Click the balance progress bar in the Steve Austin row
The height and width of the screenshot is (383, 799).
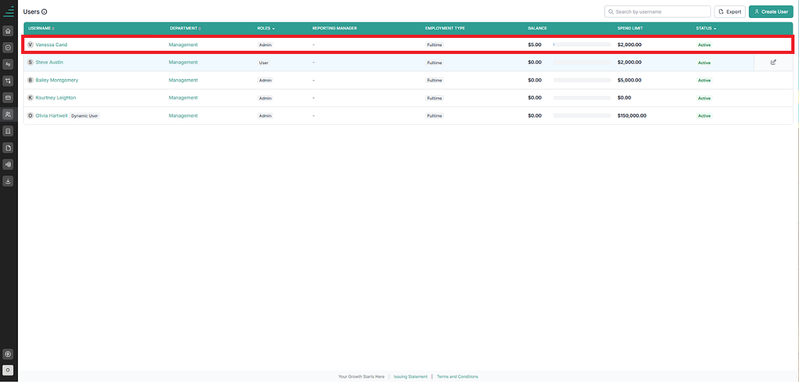tap(582, 62)
